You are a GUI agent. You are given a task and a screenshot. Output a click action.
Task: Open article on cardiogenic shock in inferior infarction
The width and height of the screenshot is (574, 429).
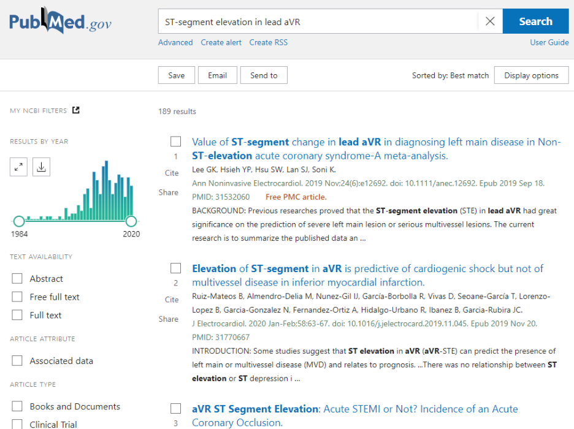tap(367, 275)
